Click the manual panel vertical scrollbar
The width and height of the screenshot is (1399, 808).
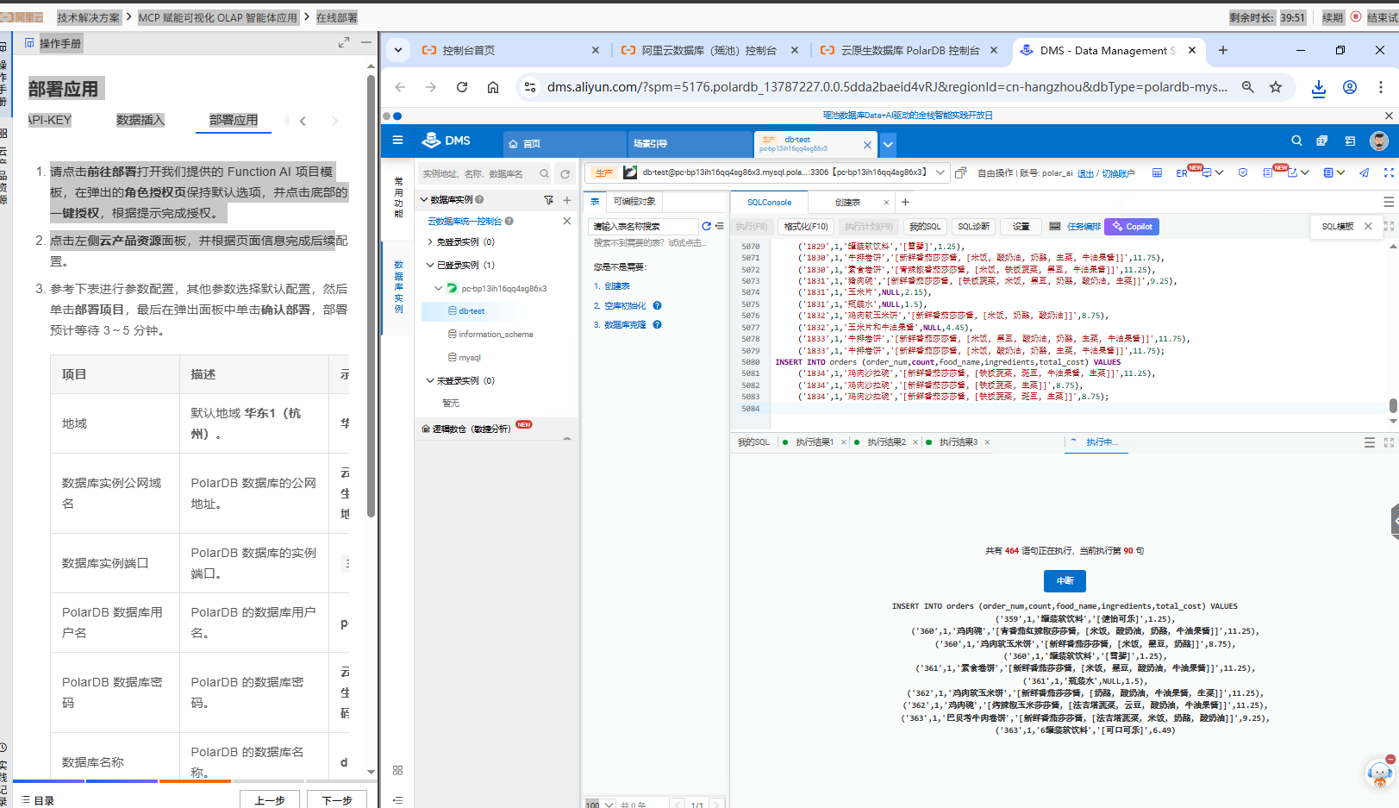[x=371, y=298]
